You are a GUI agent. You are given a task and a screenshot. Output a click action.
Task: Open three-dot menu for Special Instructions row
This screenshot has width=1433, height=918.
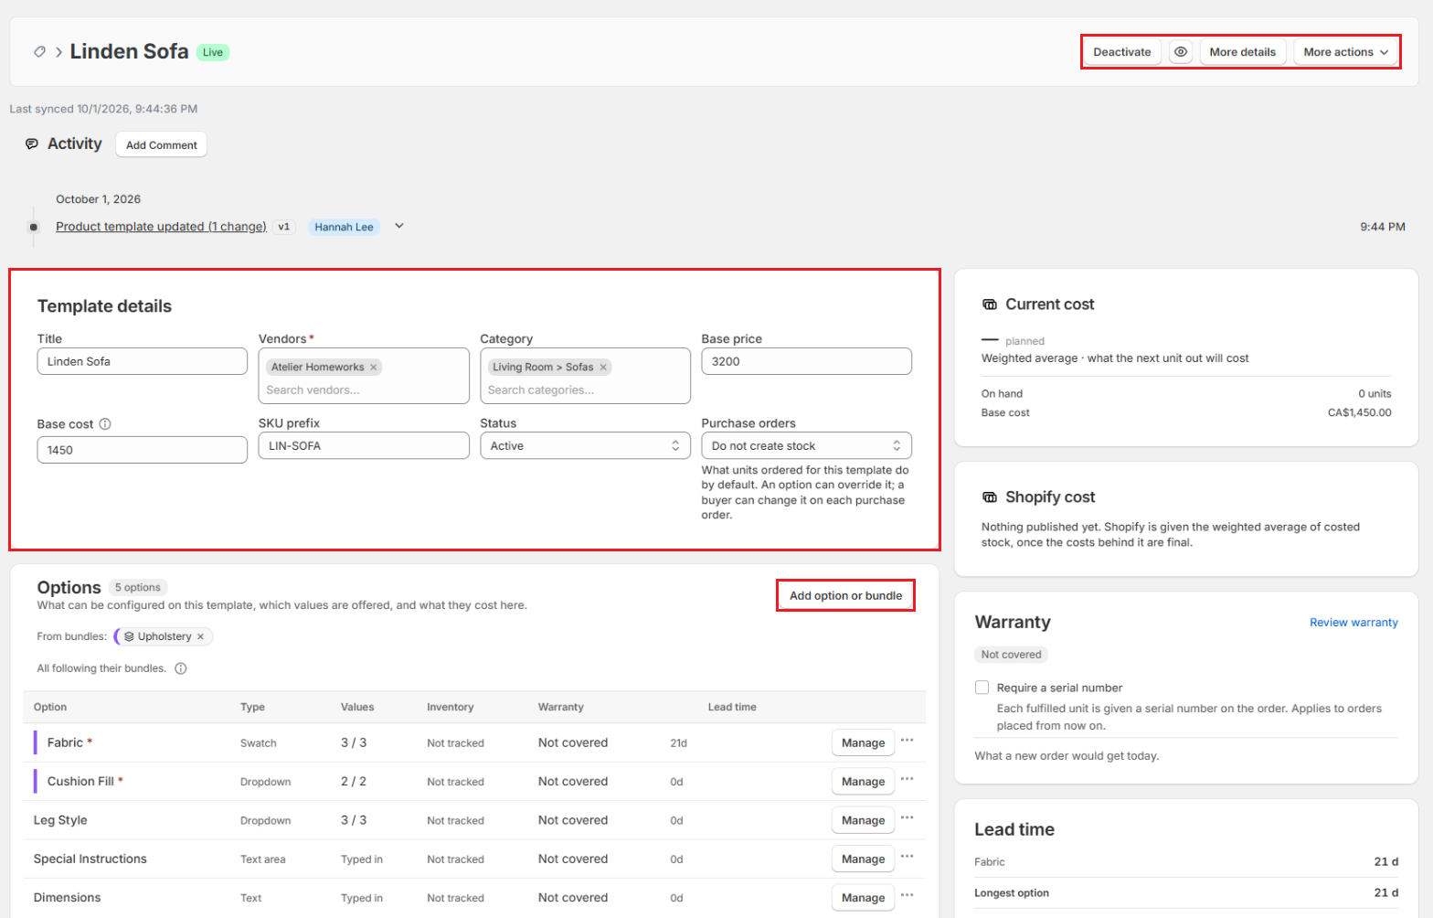(907, 857)
